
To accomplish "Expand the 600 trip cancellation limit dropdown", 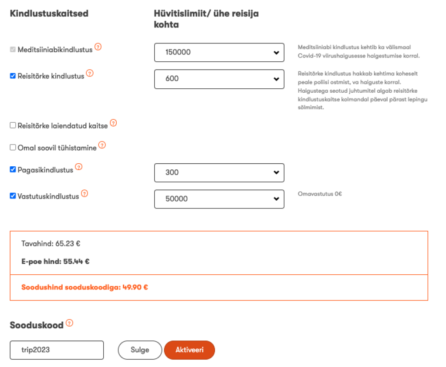I will [219, 79].
